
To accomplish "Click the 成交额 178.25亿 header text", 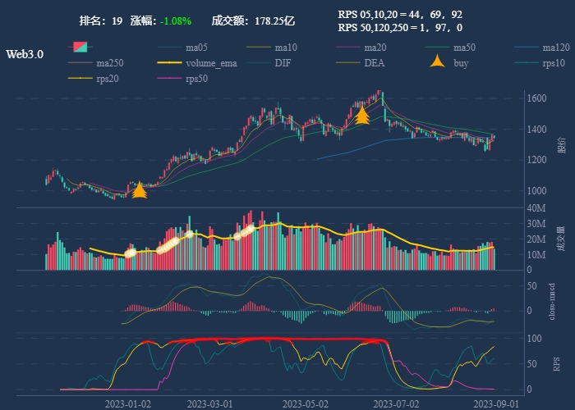I will tap(253, 20).
